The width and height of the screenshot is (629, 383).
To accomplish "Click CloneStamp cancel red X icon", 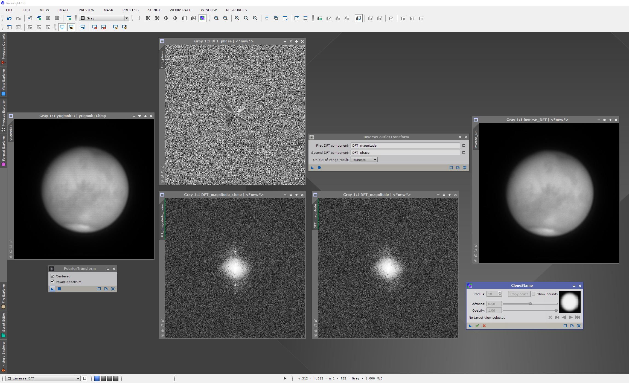I will pyautogui.click(x=484, y=326).
